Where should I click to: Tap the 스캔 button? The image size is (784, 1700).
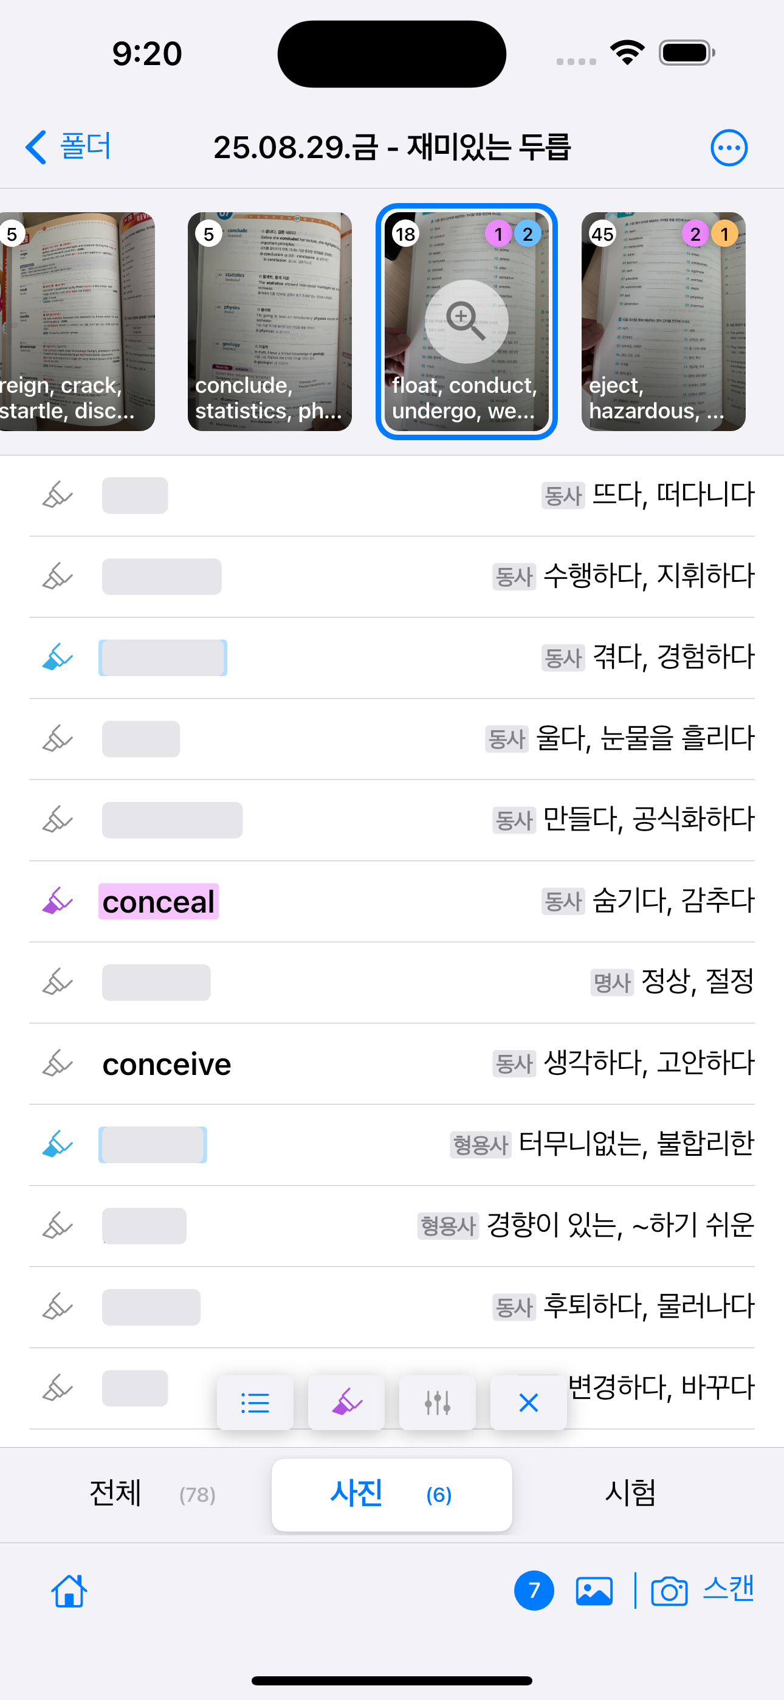pos(728,1589)
